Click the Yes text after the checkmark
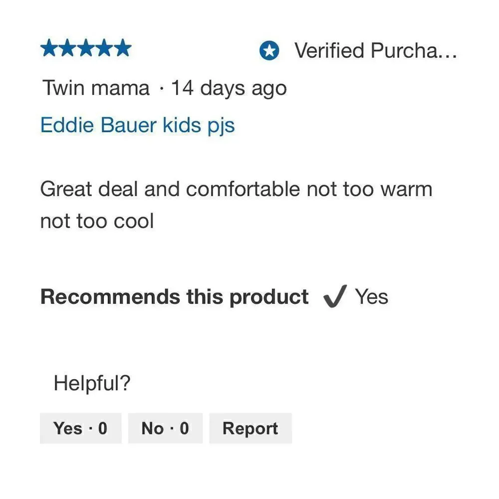499x499 pixels. click(x=371, y=296)
